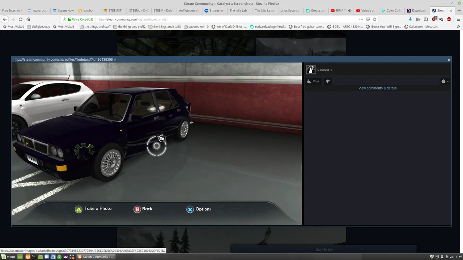
Task: Mute the IRMA tab speaker icon
Action: [349, 10]
